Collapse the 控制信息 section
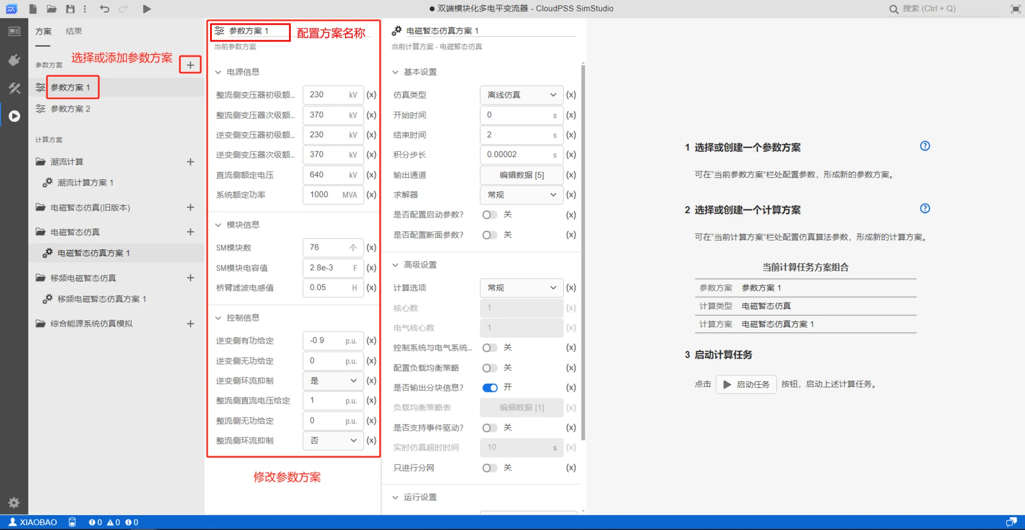Screen dimensions: 1025x530 point(218,318)
